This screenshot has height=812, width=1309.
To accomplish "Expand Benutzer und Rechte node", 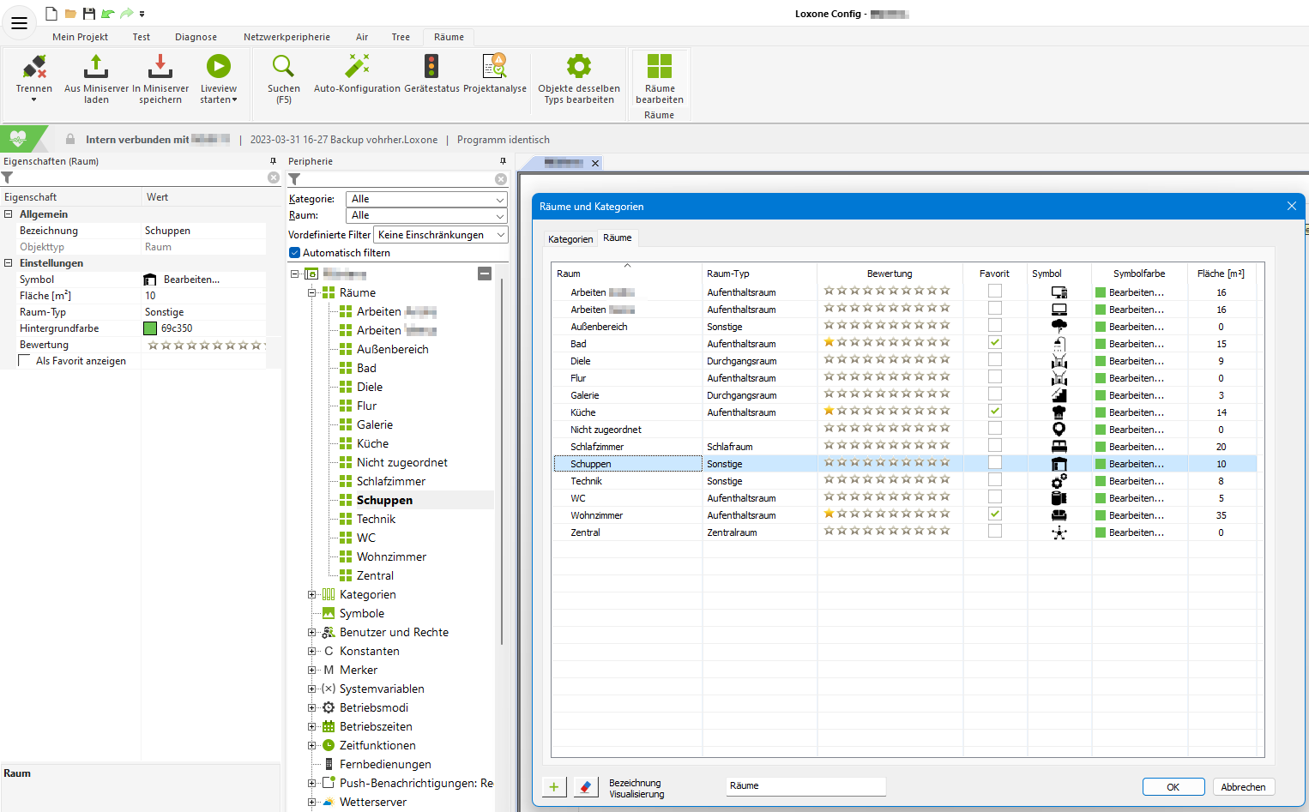I will pyautogui.click(x=312, y=632).
